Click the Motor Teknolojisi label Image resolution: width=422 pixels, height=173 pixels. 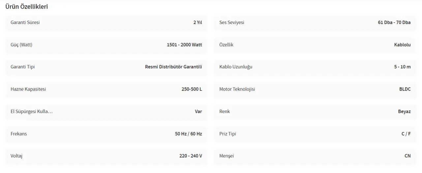[237, 89]
